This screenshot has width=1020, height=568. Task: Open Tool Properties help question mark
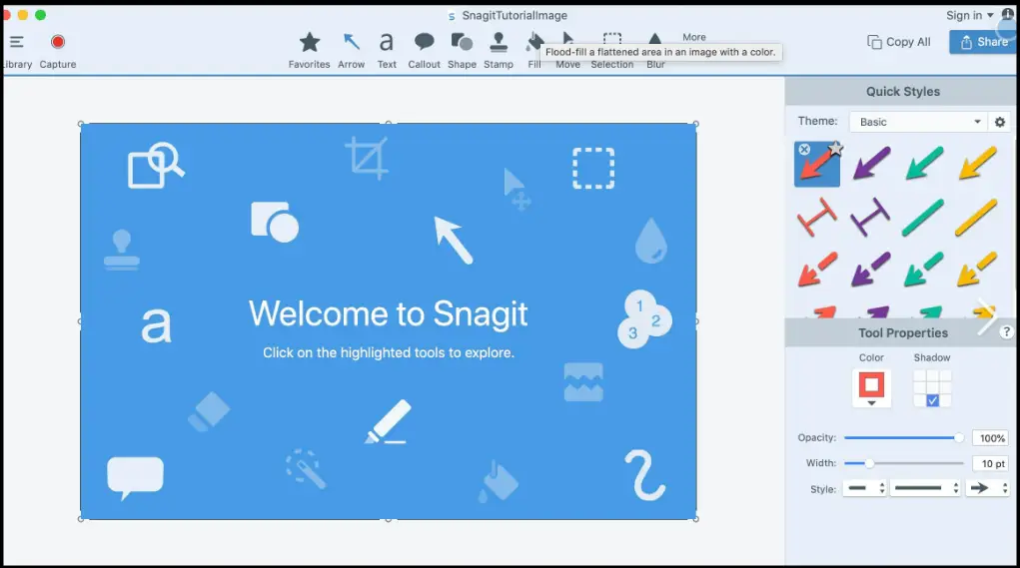1006,332
